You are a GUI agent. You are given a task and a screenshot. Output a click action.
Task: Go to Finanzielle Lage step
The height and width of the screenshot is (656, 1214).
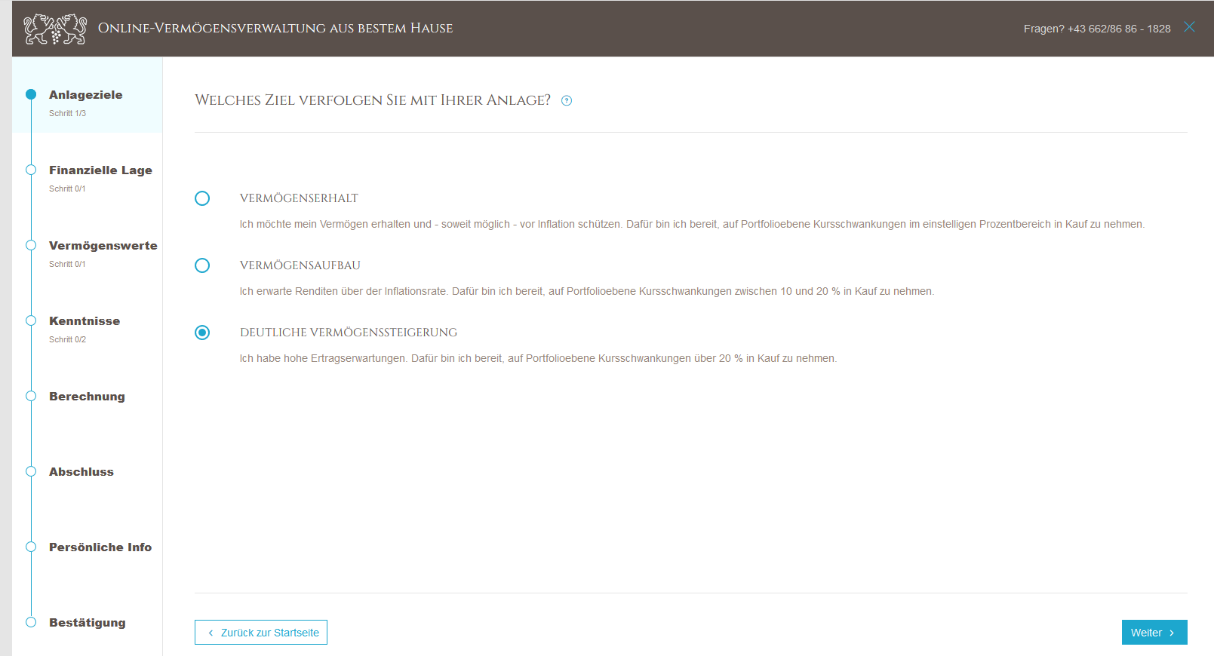click(100, 170)
